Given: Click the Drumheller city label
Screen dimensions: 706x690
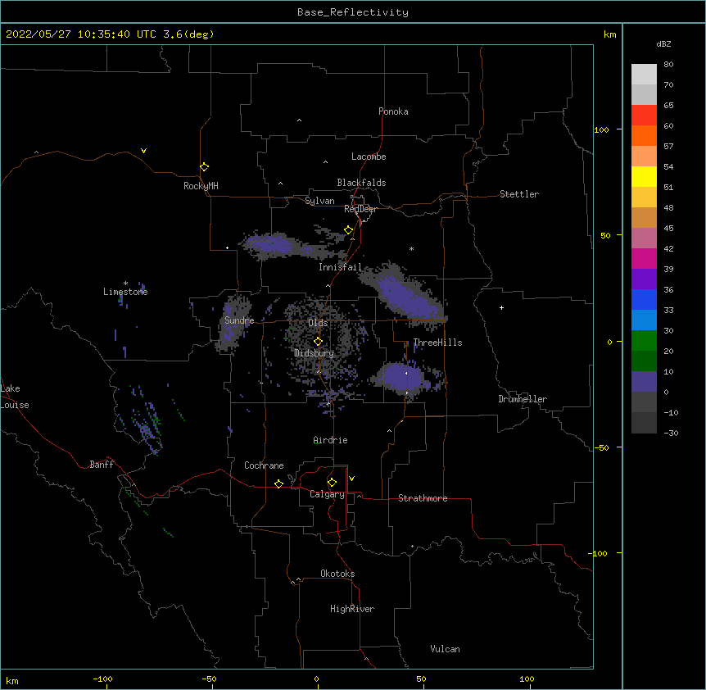Looking at the screenshot, I should [523, 399].
